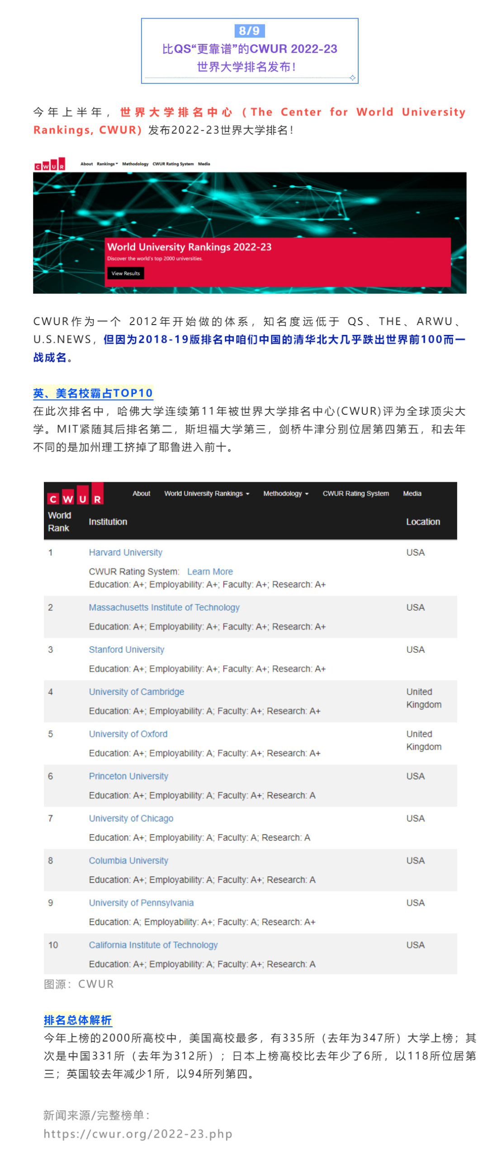Open the University of Chicago link

coord(131,818)
